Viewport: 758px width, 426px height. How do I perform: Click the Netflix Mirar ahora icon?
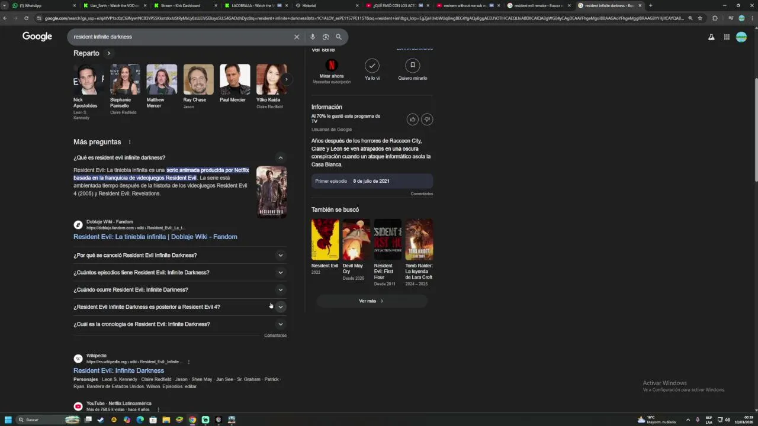[x=332, y=65]
